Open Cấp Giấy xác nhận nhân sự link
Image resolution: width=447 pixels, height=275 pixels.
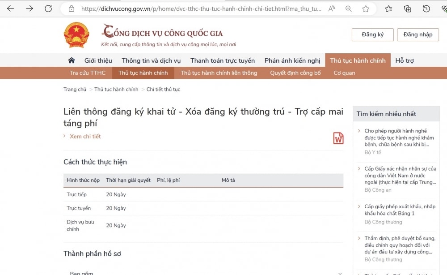pos(400,175)
